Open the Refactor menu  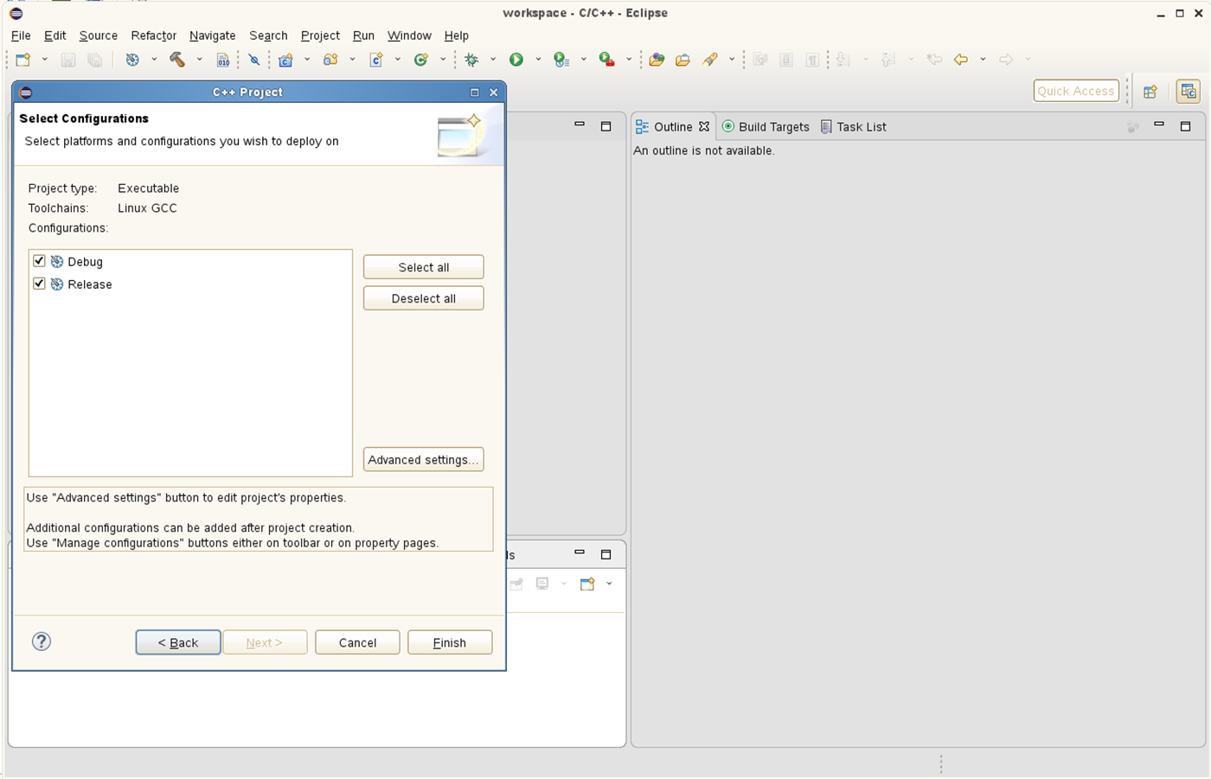[154, 35]
